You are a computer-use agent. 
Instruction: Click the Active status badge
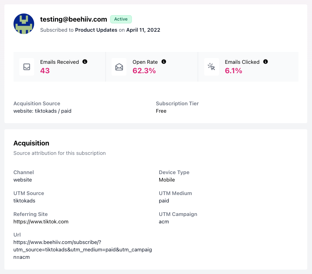click(121, 19)
